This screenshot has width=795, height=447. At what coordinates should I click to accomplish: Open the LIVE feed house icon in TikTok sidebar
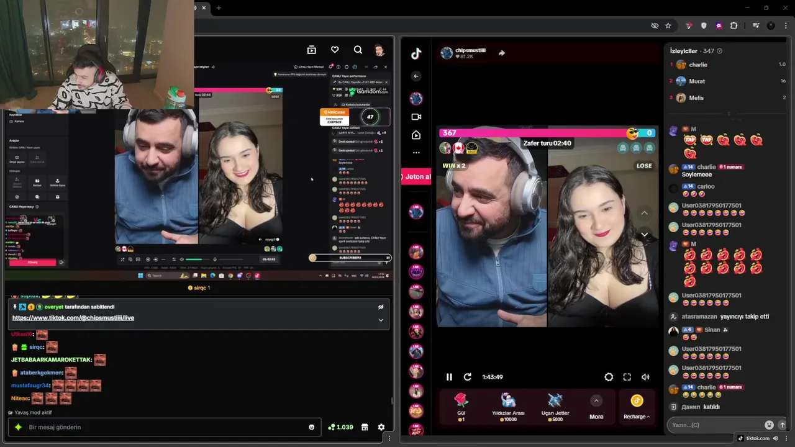[x=416, y=135]
